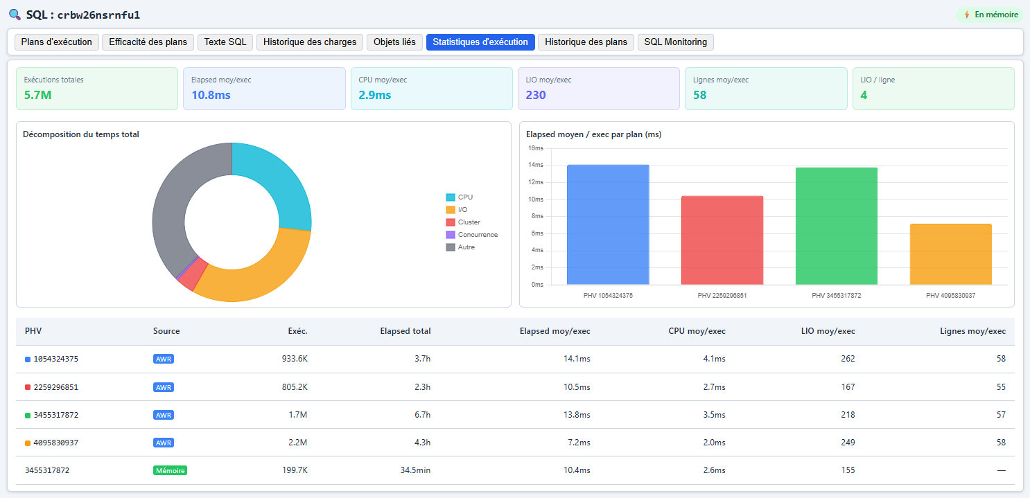Click PHV 2259296851 in the table
The image size is (1030, 498).
click(56, 387)
